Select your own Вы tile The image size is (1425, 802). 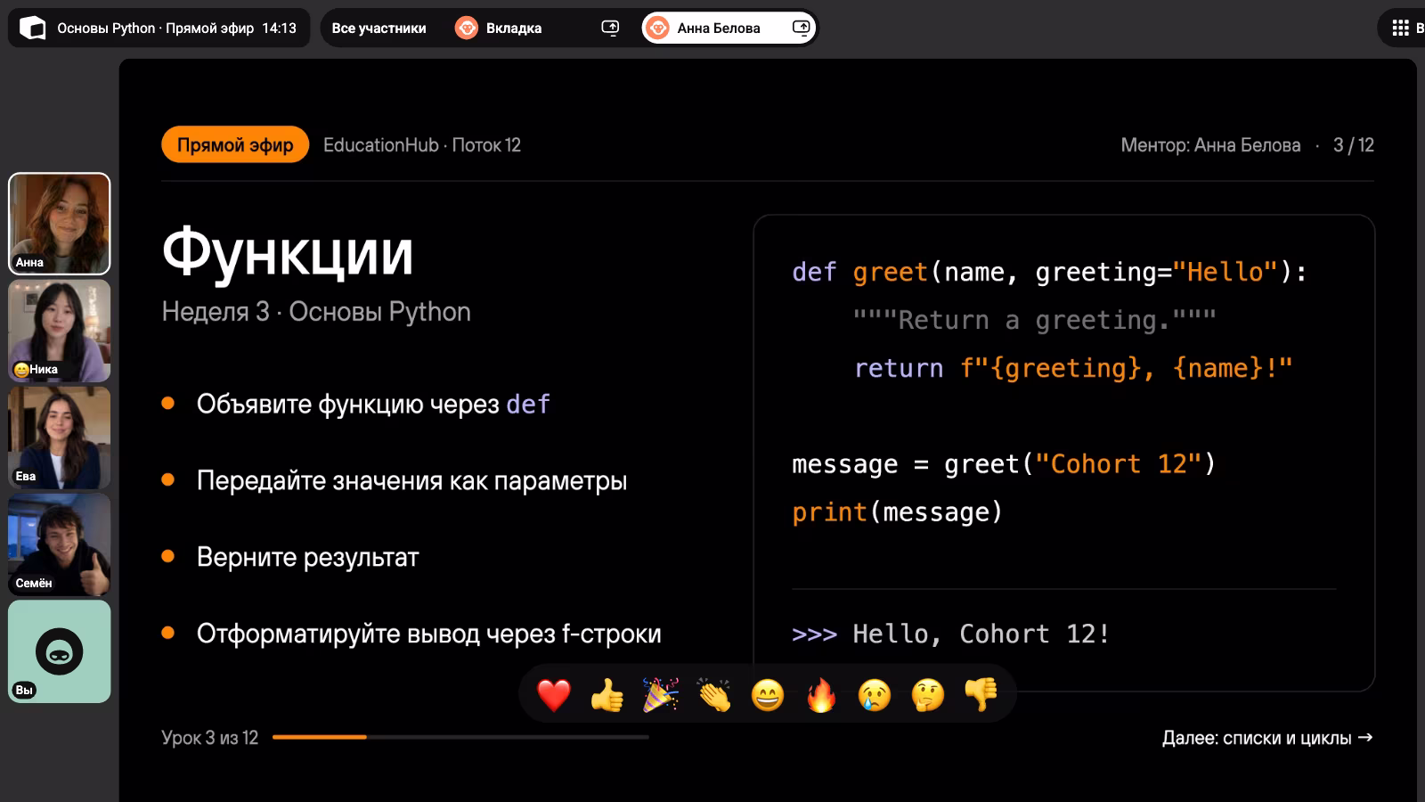coord(60,651)
